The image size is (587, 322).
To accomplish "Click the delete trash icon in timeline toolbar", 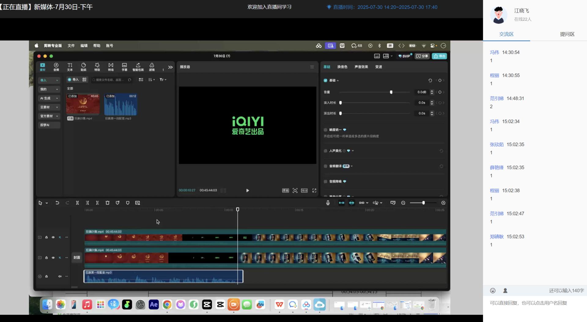I will pyautogui.click(x=107, y=203).
